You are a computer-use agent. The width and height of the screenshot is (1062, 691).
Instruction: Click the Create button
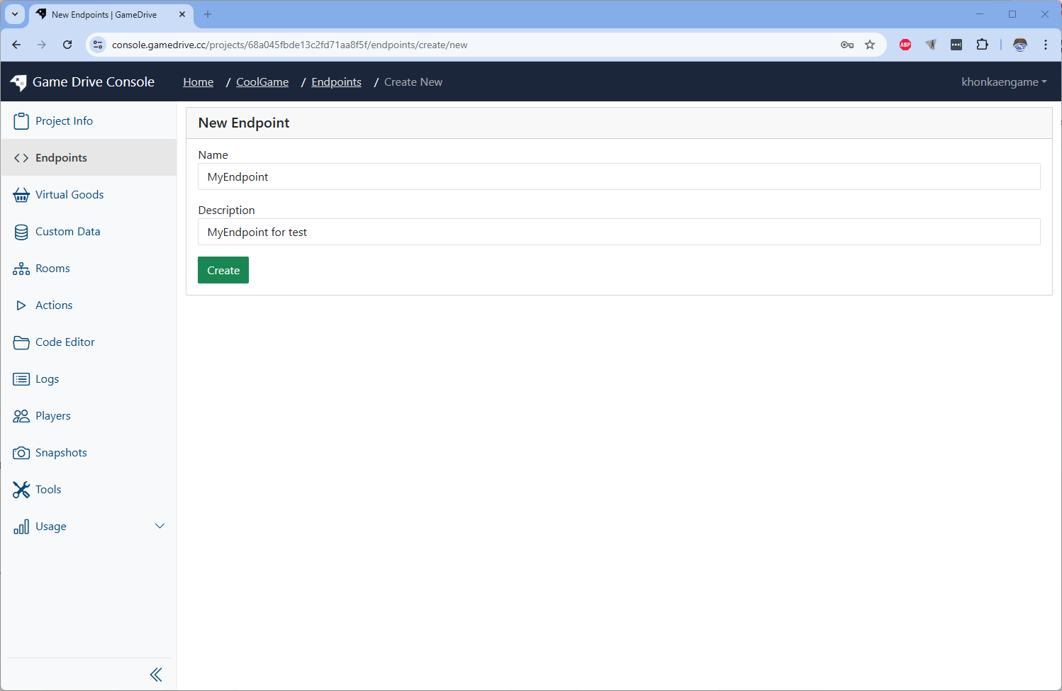(x=223, y=270)
